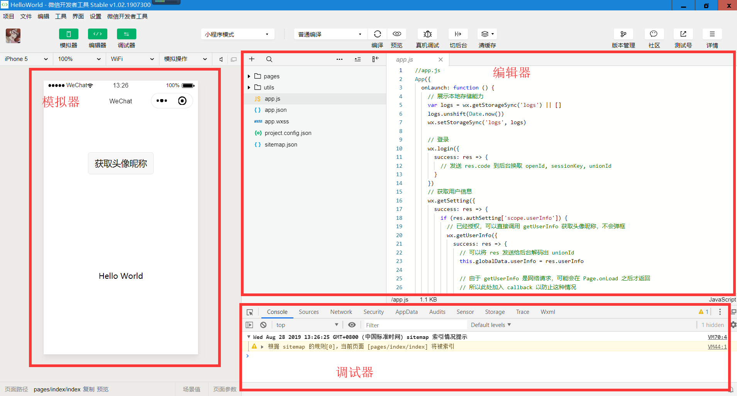Switch to the Network tab

pyautogui.click(x=341, y=312)
